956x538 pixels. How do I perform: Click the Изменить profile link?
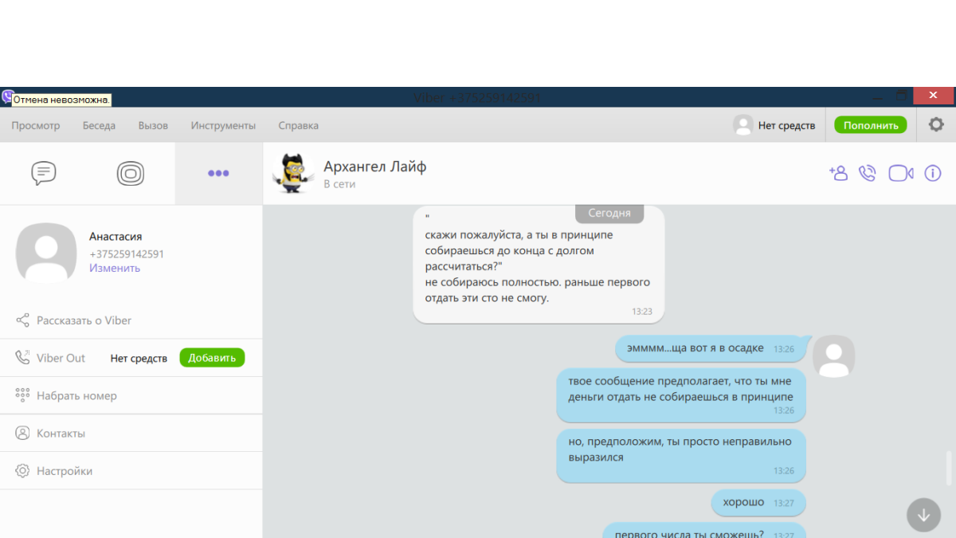(115, 268)
